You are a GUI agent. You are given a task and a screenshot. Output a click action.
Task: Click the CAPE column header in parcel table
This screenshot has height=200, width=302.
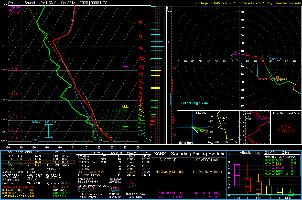[19, 152]
